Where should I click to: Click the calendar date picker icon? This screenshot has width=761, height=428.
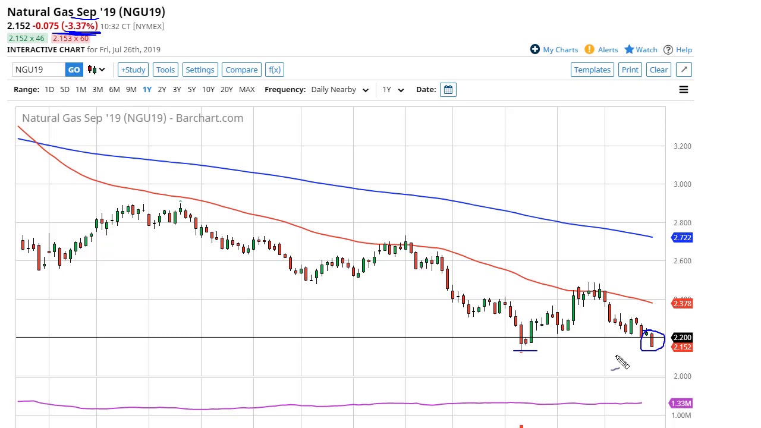tap(448, 90)
